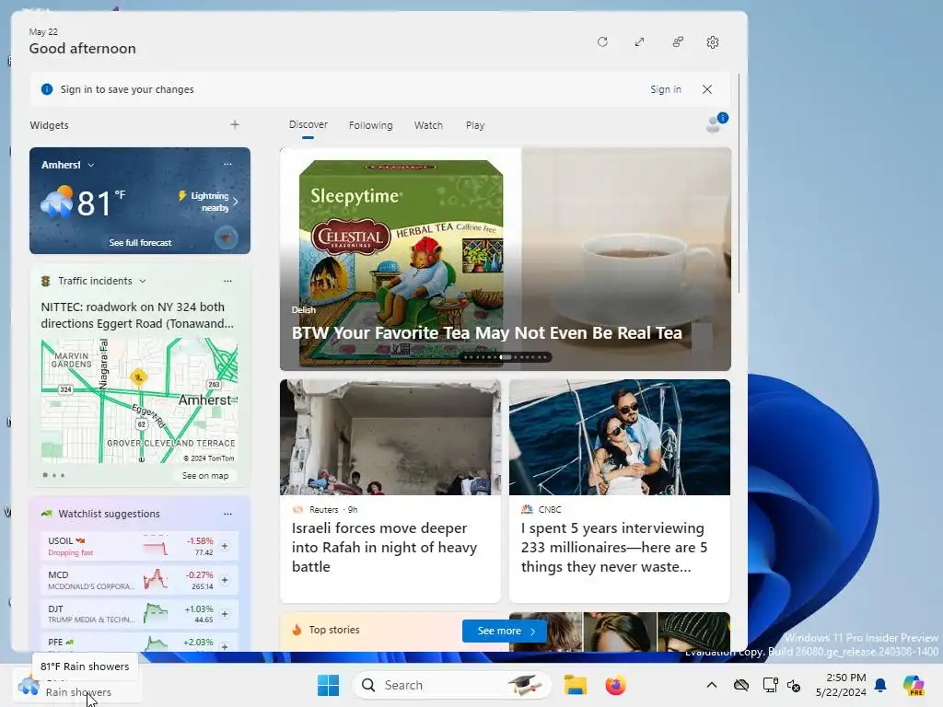
Task: Add MCD to watchlist
Action: [225, 580]
